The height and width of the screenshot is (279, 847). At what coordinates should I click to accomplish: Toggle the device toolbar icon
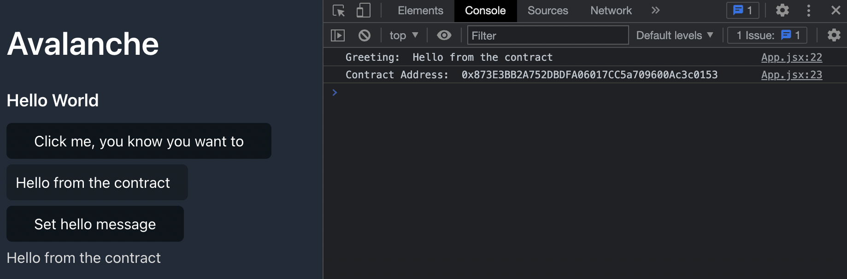pyautogui.click(x=364, y=11)
